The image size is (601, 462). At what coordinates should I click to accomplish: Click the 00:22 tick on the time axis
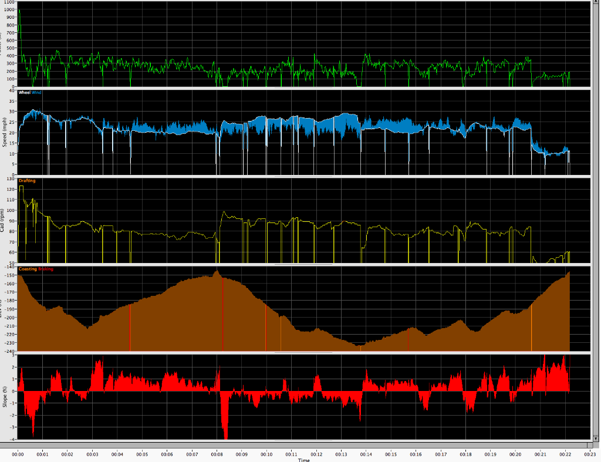[x=565, y=454]
